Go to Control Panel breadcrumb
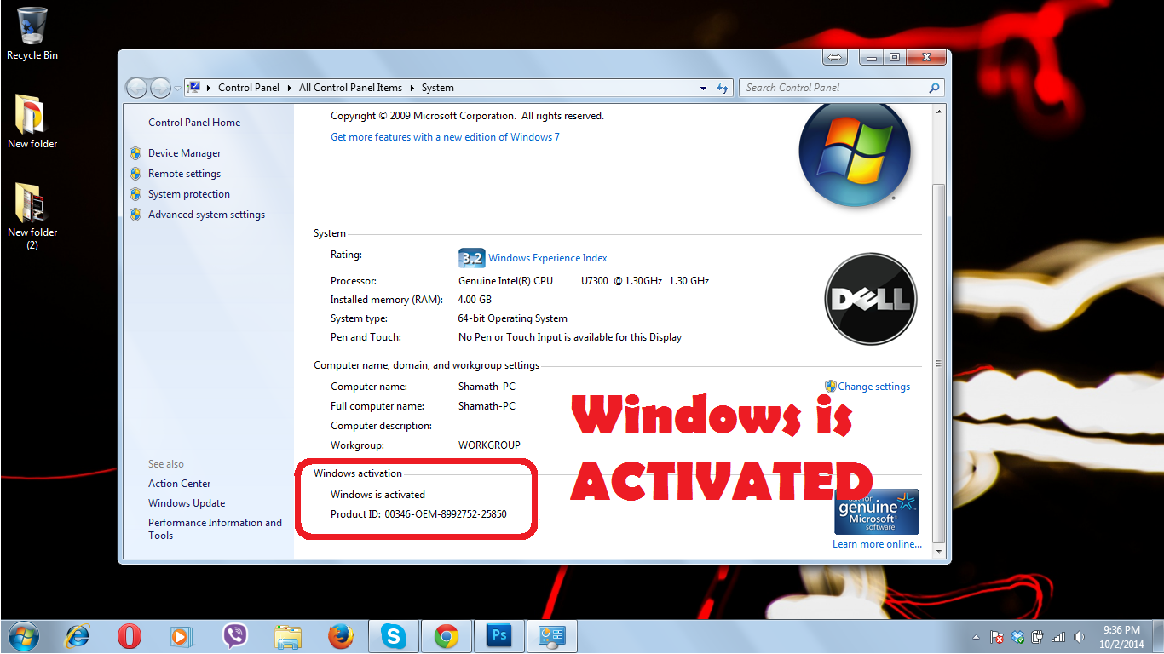 249,88
